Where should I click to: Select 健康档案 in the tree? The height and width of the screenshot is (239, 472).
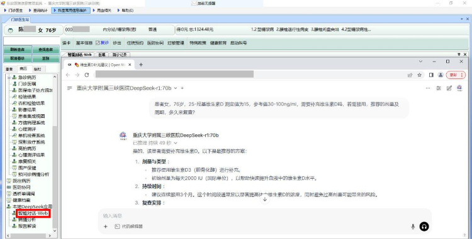click(21, 200)
